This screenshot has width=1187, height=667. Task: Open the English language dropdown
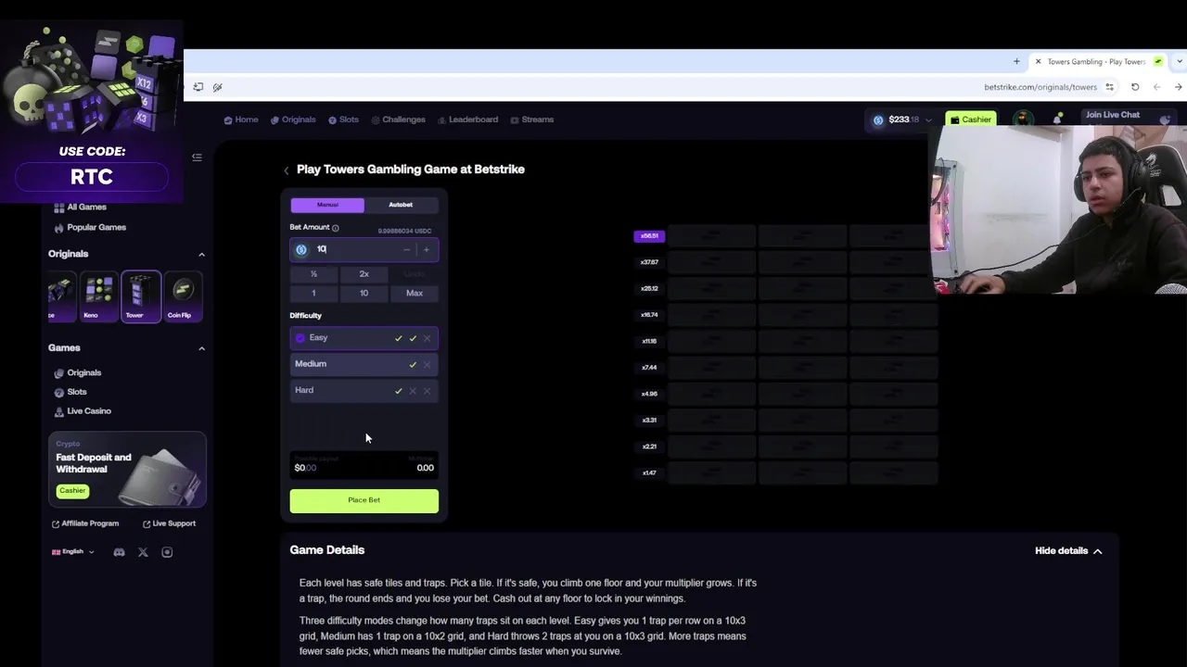[73, 552]
